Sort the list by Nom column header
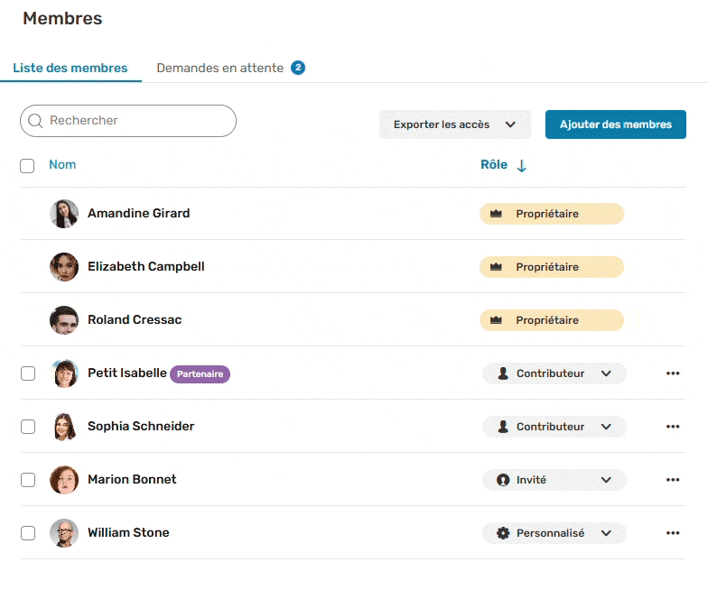Viewport: 708px width, 599px height. point(62,165)
